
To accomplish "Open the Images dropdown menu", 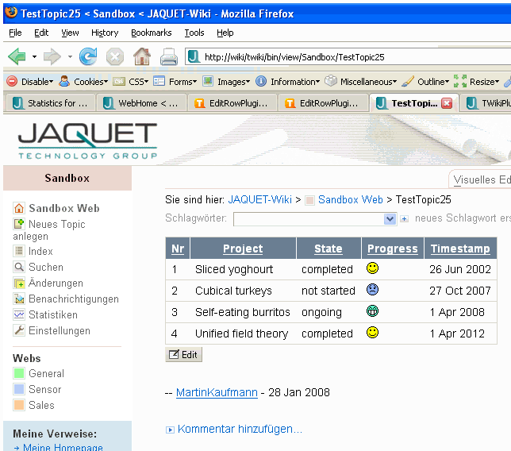I will (226, 82).
